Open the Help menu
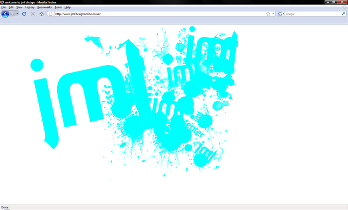The height and width of the screenshot is (210, 348). coord(68,7)
